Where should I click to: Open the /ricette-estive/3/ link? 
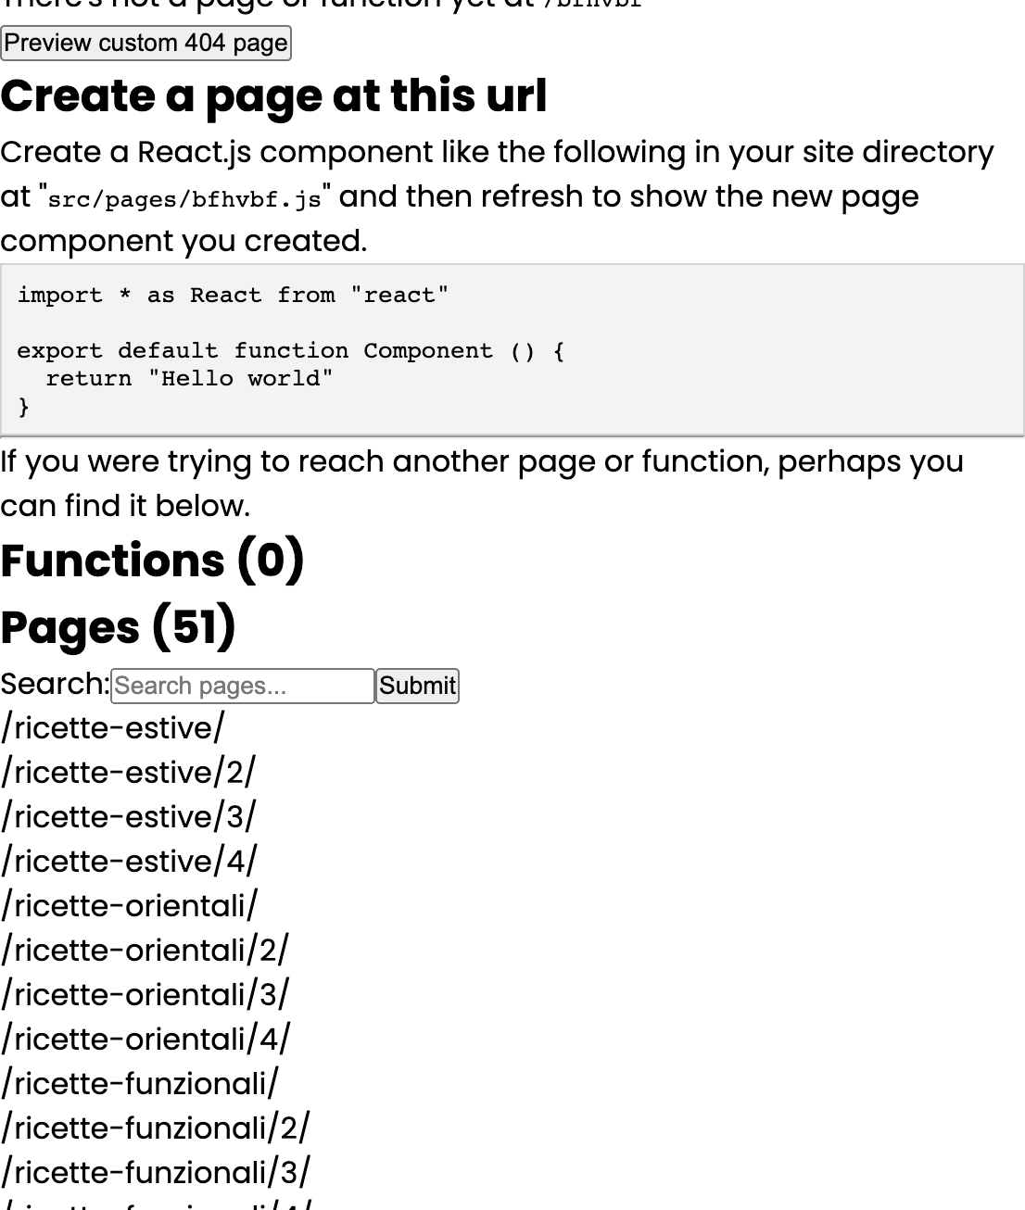(x=128, y=817)
